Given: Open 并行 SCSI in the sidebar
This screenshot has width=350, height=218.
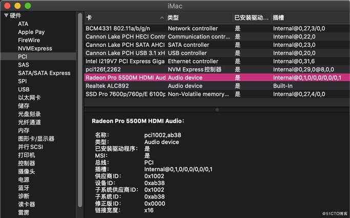Looking at the screenshot, I should click(30, 147).
